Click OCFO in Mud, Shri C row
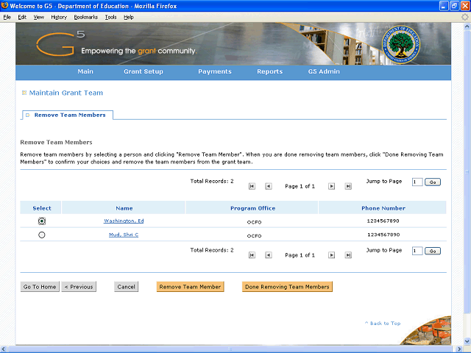 [x=254, y=236]
